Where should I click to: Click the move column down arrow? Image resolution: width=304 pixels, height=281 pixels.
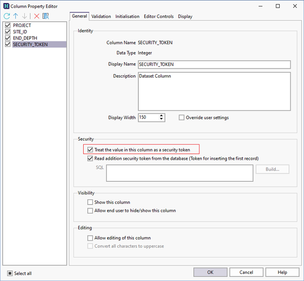(24, 16)
